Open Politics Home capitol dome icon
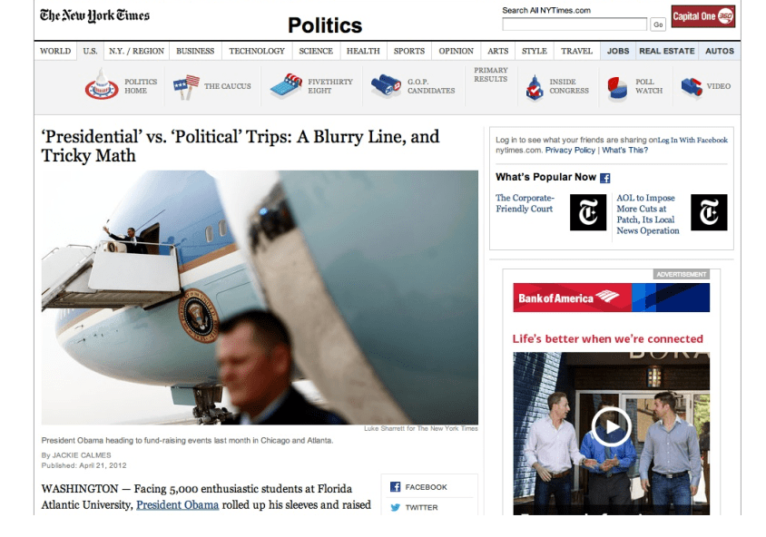Viewport: 766px width, 537px height. tap(102, 84)
